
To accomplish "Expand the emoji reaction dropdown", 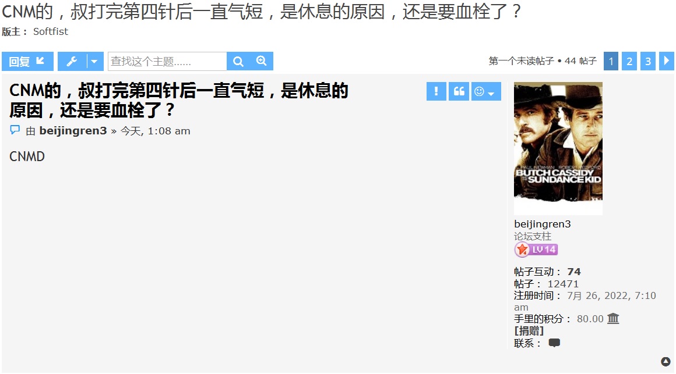I will [486, 91].
